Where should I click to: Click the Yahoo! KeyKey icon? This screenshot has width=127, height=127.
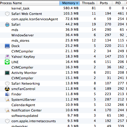coord(7,57)
